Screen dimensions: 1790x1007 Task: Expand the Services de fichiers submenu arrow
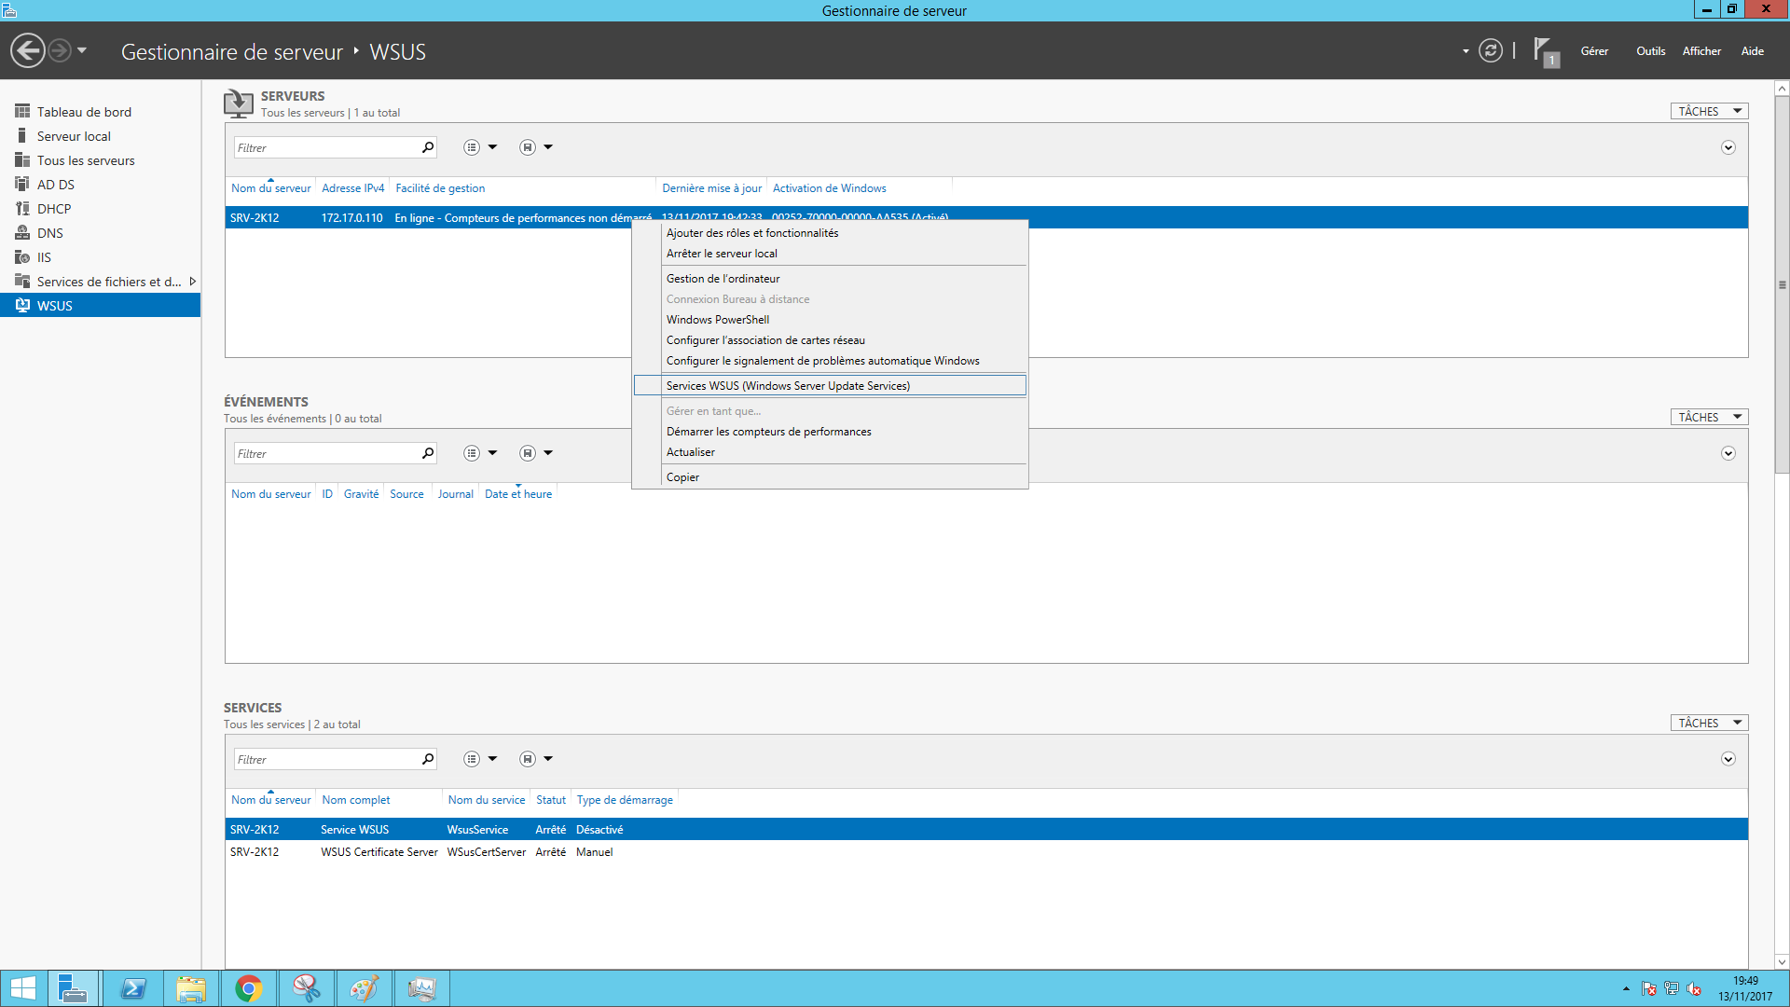tap(192, 282)
